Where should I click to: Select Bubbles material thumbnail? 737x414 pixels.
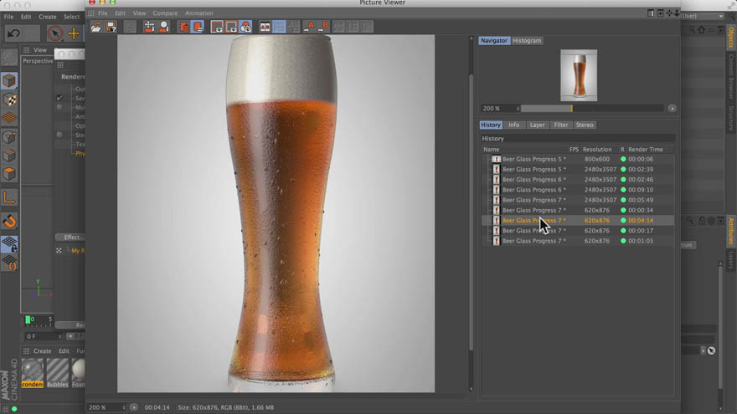(x=57, y=373)
